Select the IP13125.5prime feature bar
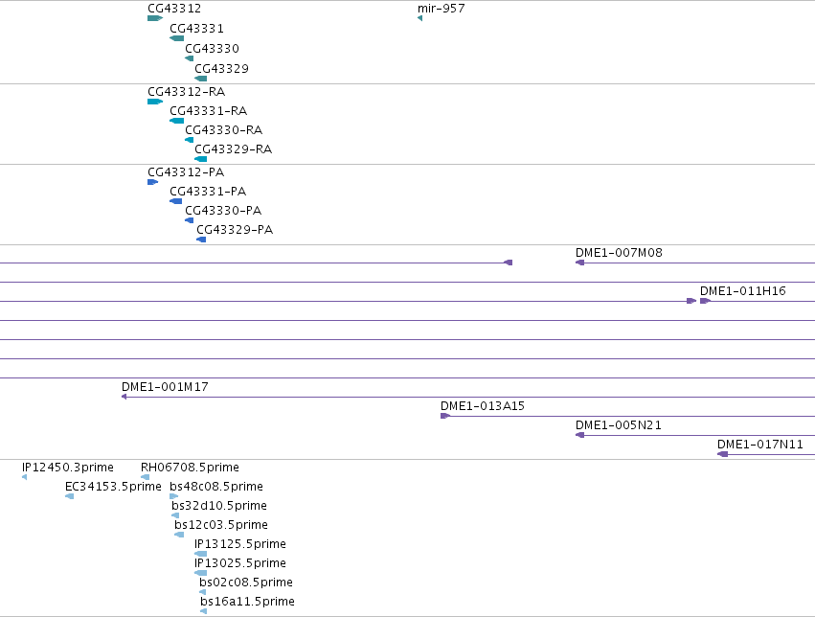815x617 pixels. pos(200,554)
